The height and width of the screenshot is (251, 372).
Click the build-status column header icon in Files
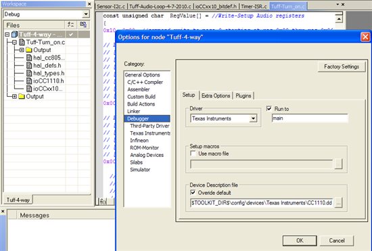(71, 24)
